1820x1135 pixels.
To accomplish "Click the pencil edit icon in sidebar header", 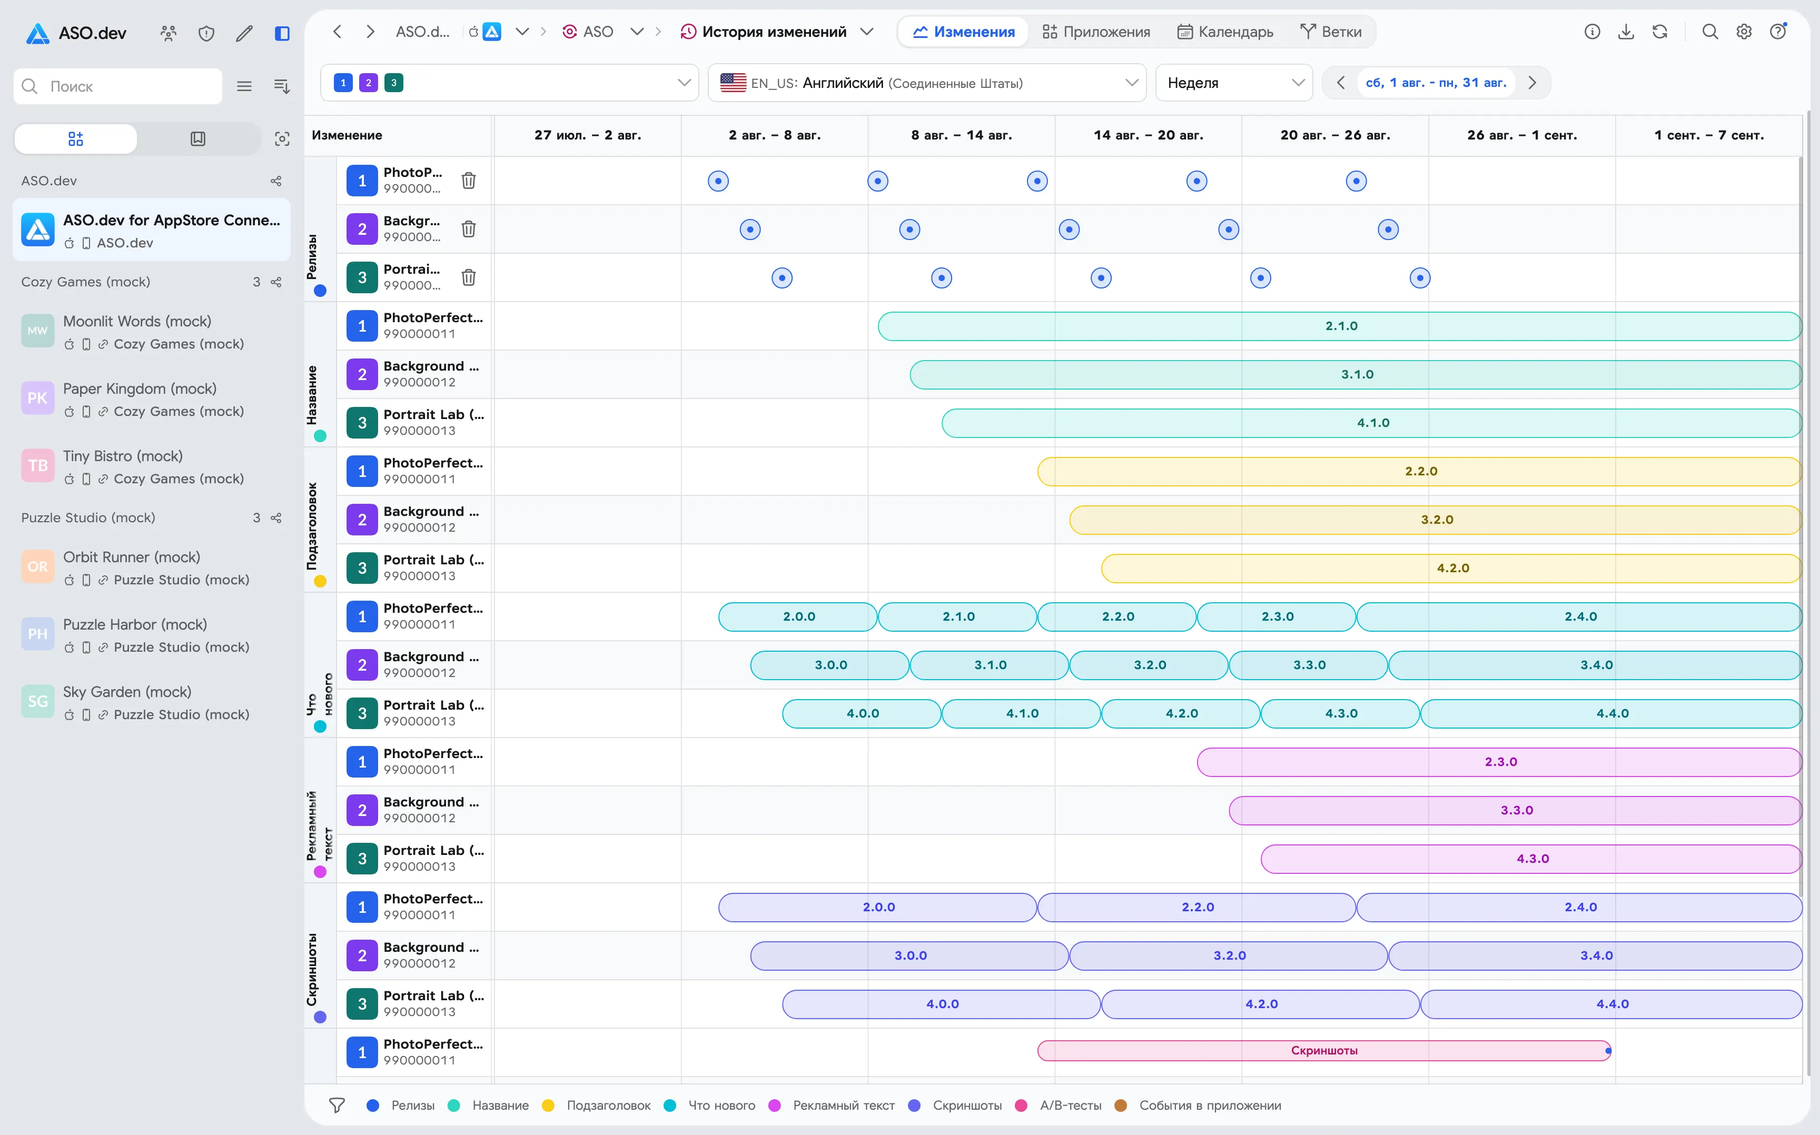I will tap(244, 33).
